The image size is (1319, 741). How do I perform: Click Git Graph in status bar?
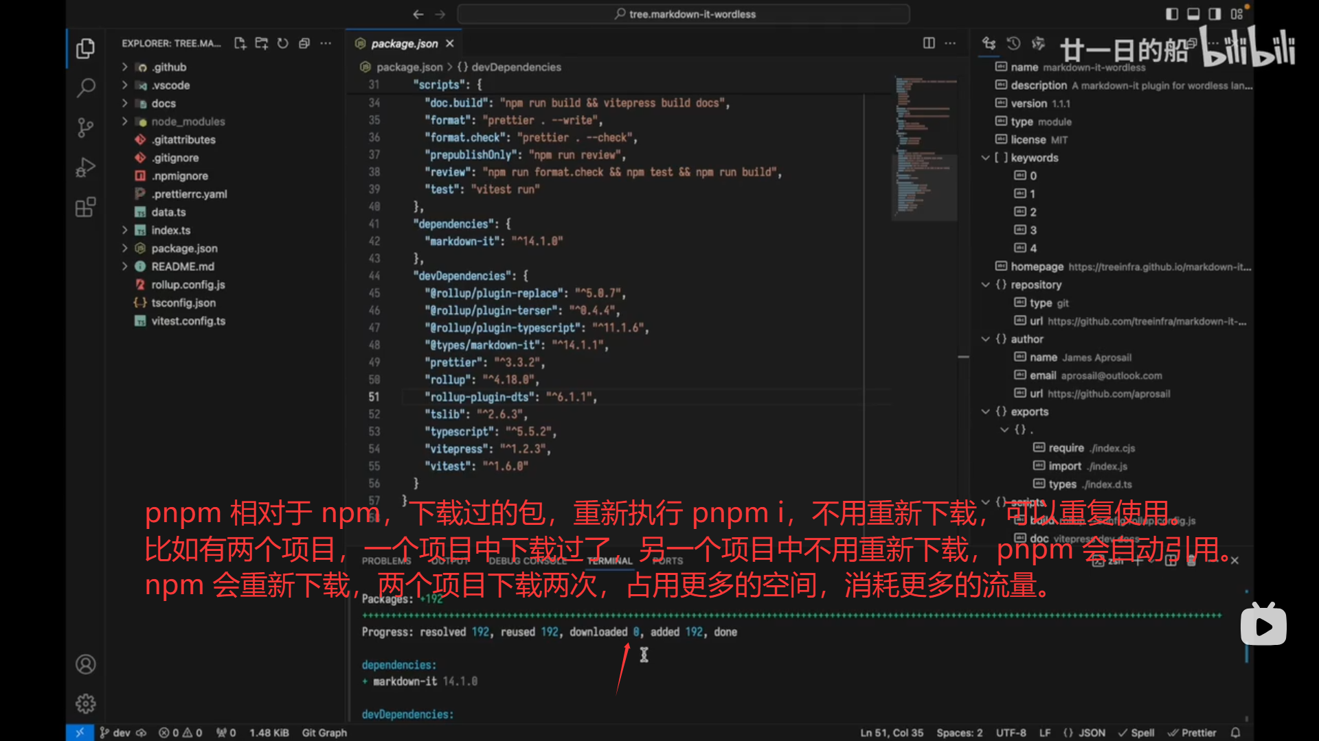tap(324, 733)
